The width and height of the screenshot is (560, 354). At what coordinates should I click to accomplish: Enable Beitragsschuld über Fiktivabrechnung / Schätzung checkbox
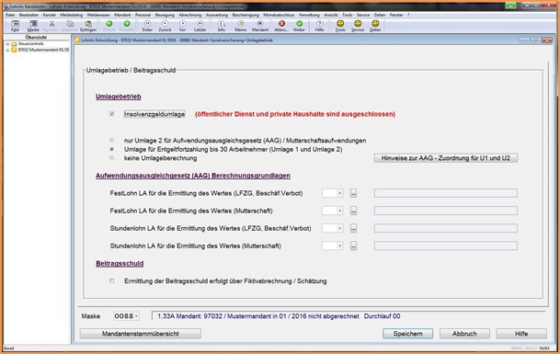pos(112,280)
